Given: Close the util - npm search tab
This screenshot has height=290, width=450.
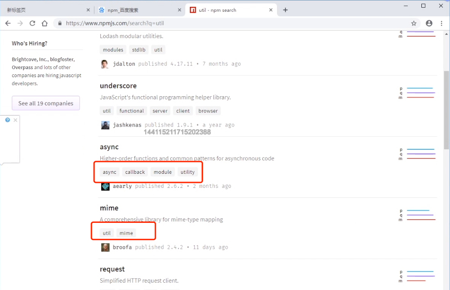Looking at the screenshot, I should (271, 10).
